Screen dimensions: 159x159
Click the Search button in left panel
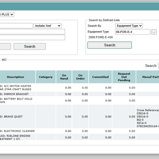click(30, 47)
